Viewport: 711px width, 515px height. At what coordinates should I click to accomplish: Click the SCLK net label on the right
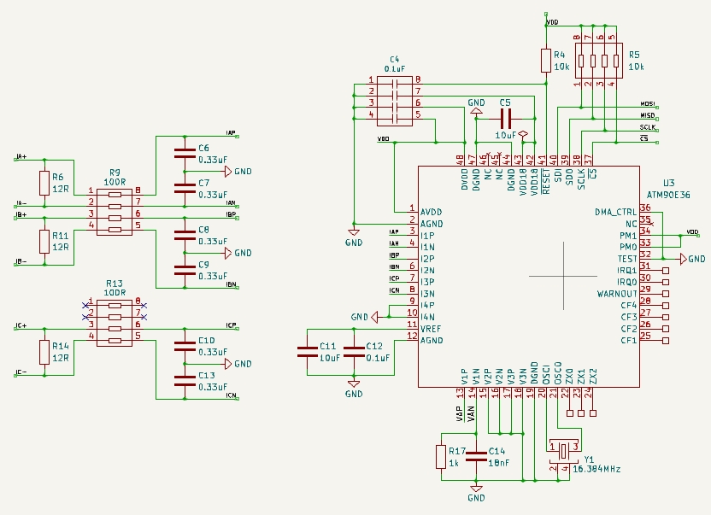[x=648, y=127]
